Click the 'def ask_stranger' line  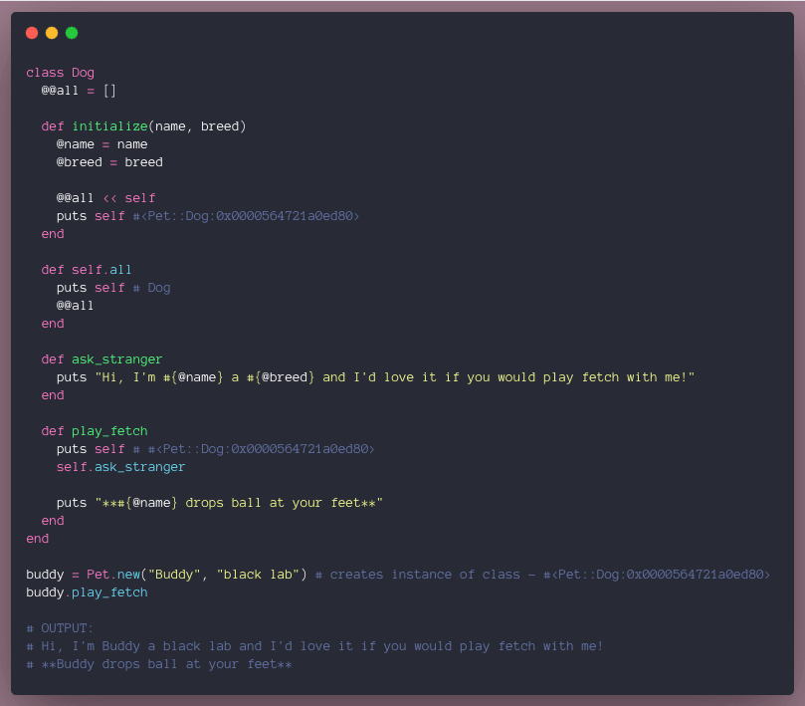(102, 359)
